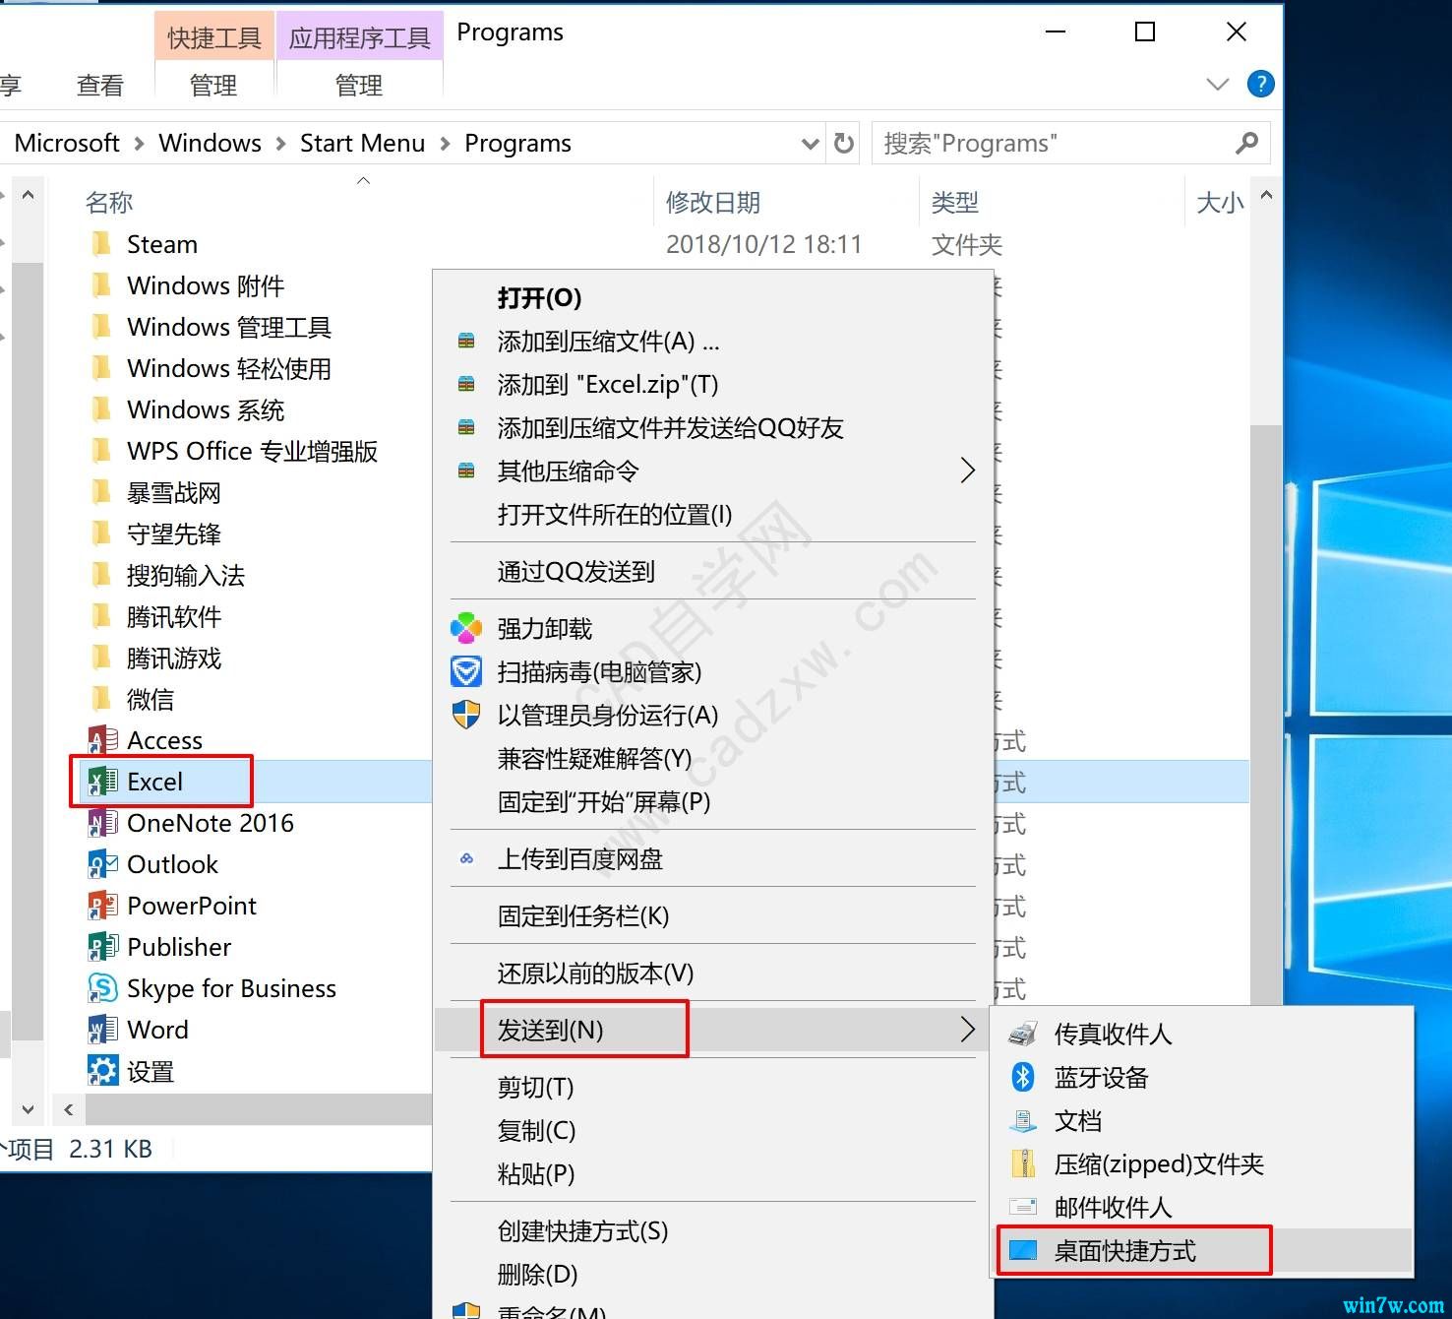Image resolution: width=1452 pixels, height=1319 pixels.
Task: Go to the Start Menu breadcrumb
Action: tap(362, 144)
